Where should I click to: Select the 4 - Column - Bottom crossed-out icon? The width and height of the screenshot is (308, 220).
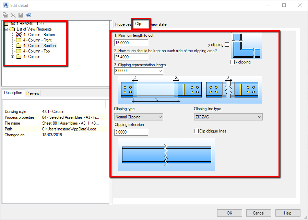18,34
